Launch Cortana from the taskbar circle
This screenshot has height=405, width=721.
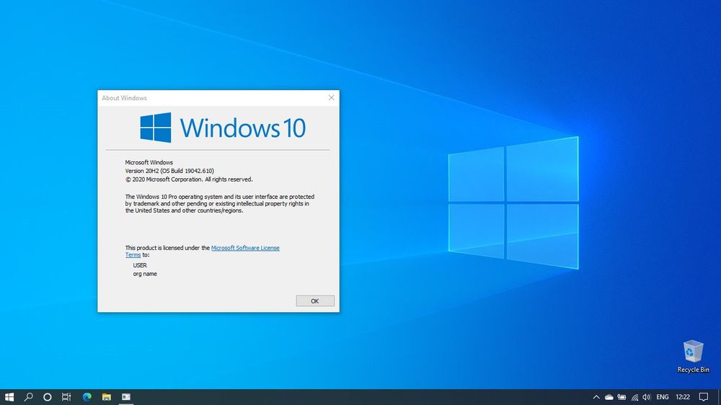coord(48,397)
